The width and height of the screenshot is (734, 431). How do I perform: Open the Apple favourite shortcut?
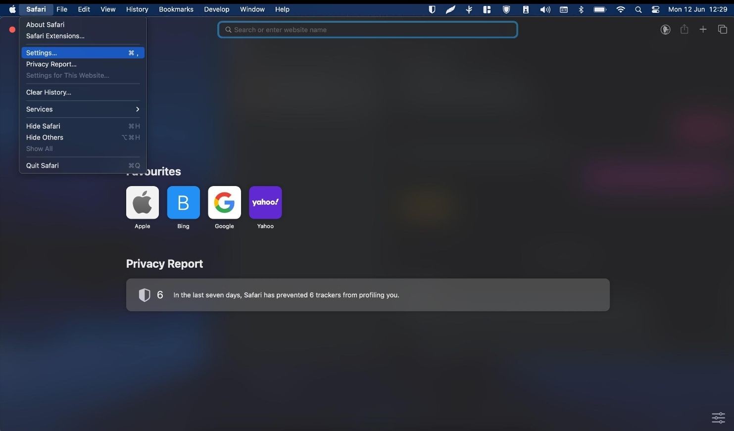(x=143, y=202)
